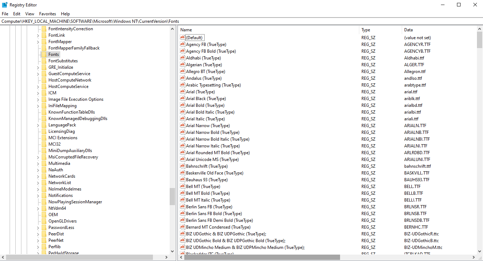This screenshot has width=483, height=261.
Task: Click the folder icon of OEM key
Action: click(44, 215)
